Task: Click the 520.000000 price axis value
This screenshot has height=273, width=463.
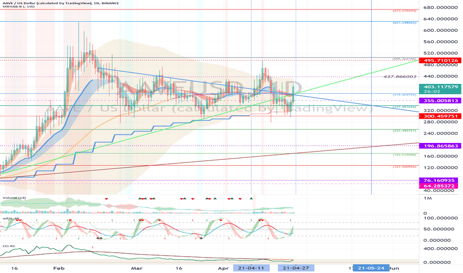Action: [440, 53]
